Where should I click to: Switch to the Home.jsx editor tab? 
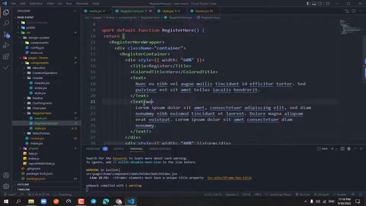(x=204, y=11)
